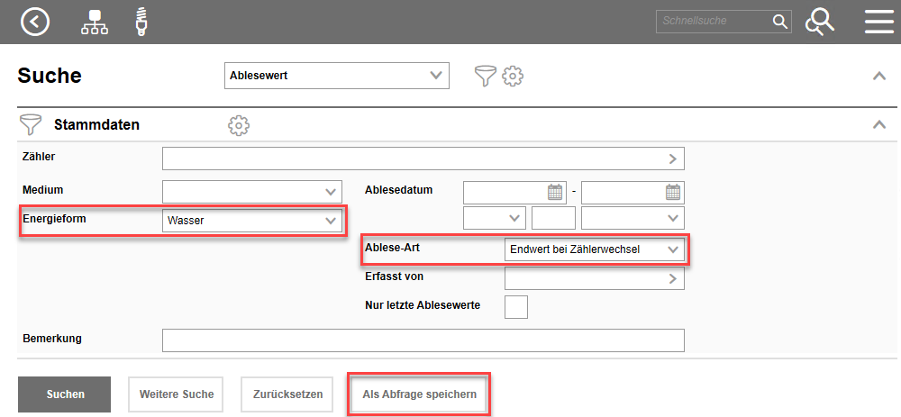901x417 pixels.
Task: Open the advanced search magnifier icon
Action: point(819,23)
